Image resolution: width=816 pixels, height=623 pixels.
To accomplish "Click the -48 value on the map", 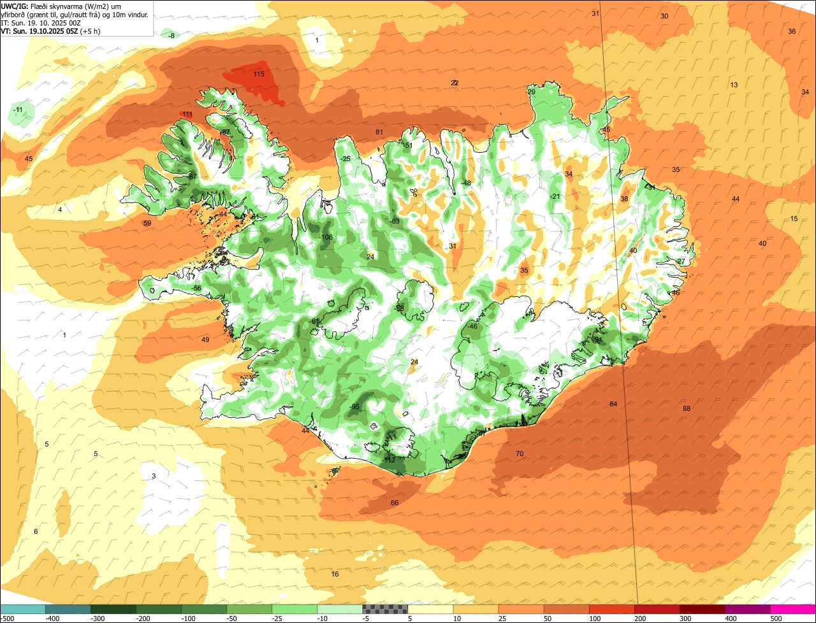I will (466, 183).
